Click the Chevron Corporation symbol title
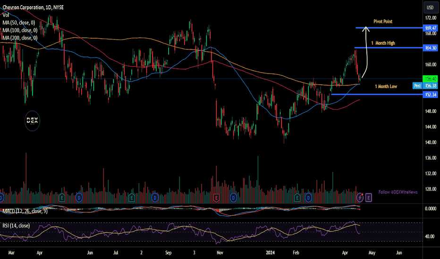This screenshot has height=259, width=440. pyautogui.click(x=33, y=8)
